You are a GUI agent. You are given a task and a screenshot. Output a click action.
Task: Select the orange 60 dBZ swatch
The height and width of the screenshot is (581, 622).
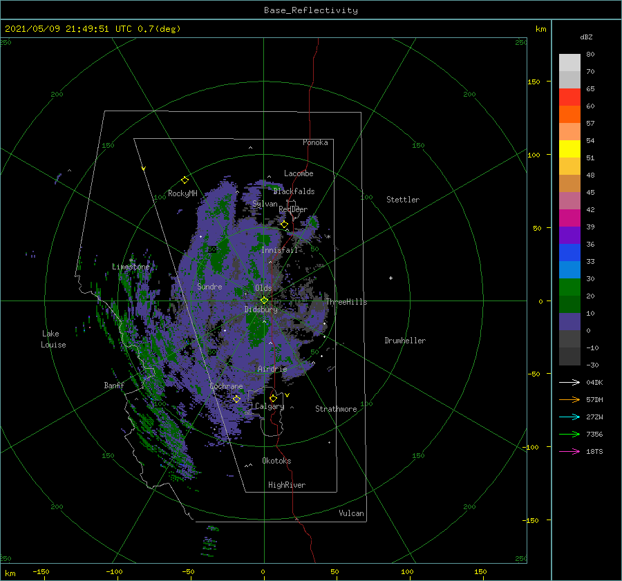click(569, 115)
